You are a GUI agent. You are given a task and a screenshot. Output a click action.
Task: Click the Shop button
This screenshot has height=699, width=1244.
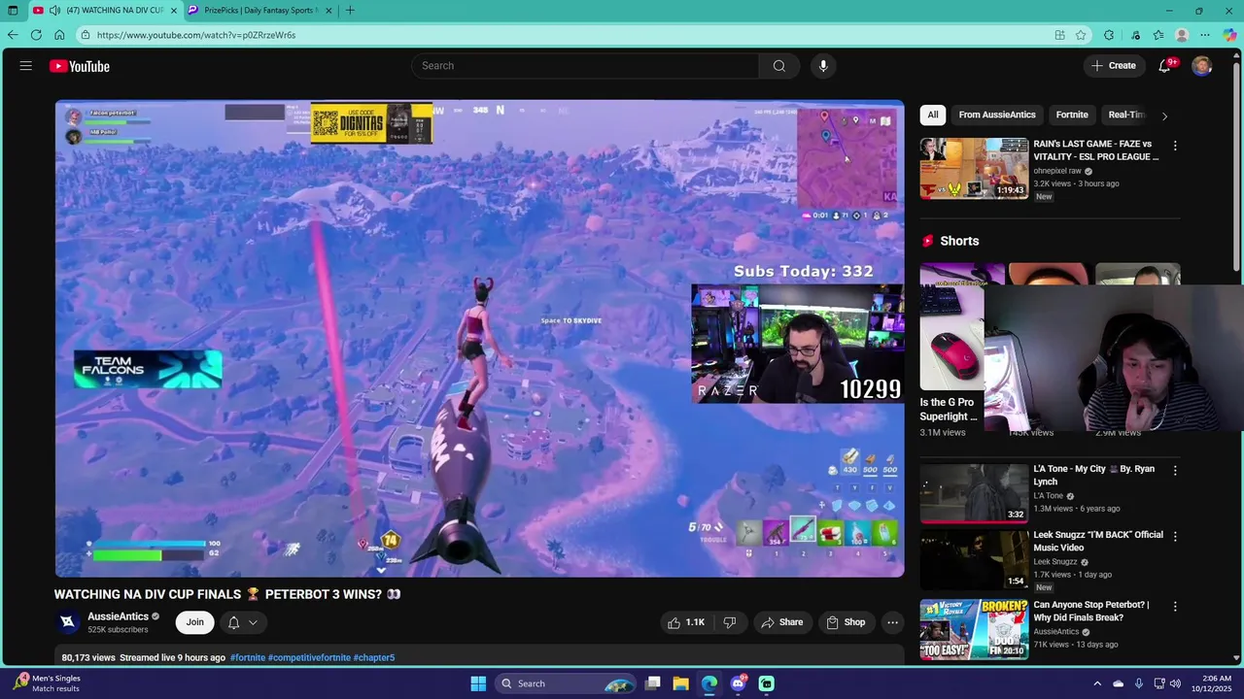846,622
